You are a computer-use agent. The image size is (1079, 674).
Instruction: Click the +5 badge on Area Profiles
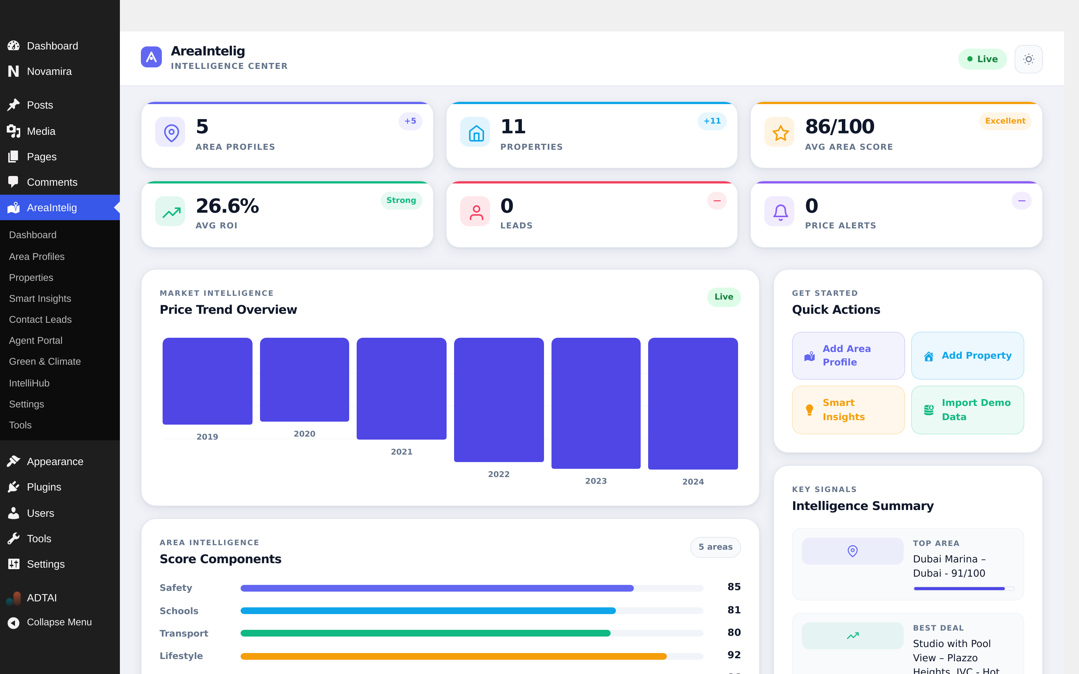[410, 121]
